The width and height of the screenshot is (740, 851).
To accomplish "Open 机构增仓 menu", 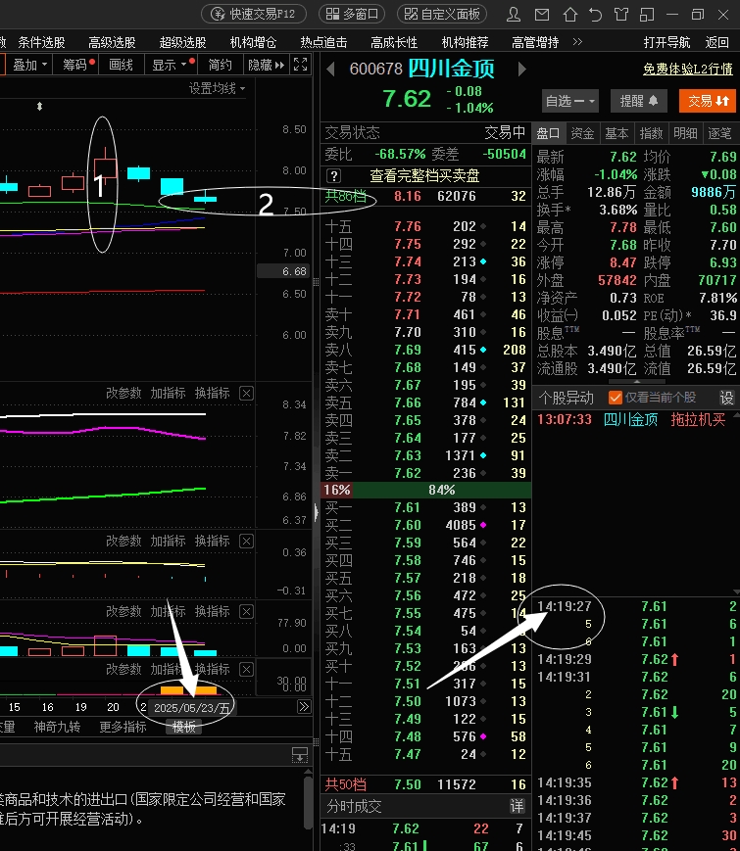I will coord(253,42).
